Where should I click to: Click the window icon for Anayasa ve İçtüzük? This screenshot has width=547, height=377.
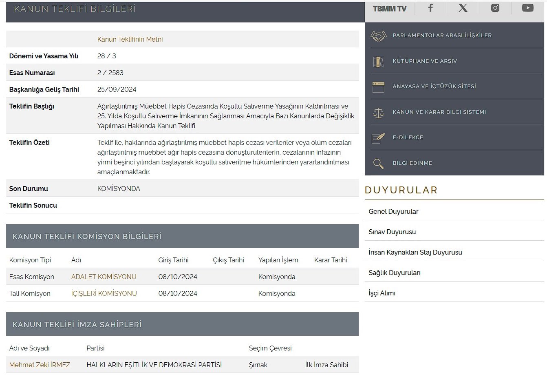click(x=378, y=87)
